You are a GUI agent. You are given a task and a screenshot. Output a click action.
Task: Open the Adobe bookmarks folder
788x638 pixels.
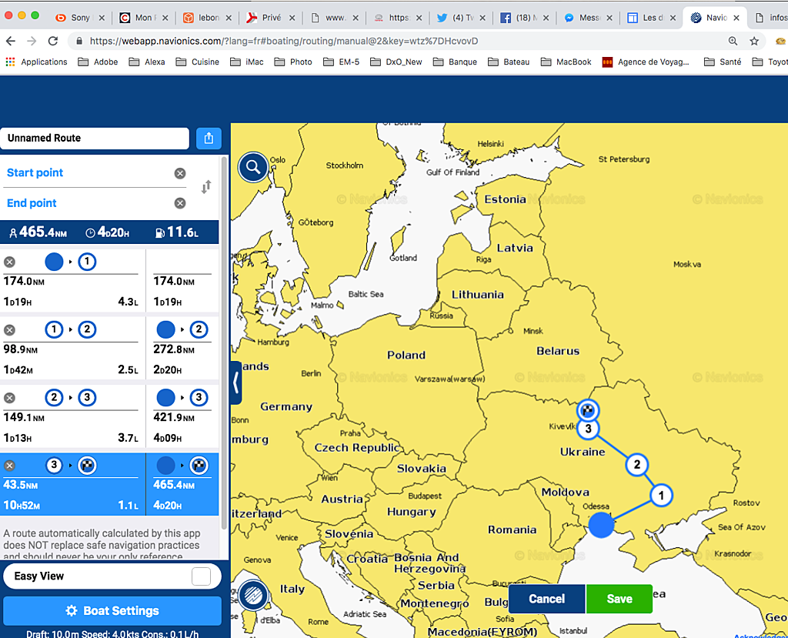(x=98, y=62)
